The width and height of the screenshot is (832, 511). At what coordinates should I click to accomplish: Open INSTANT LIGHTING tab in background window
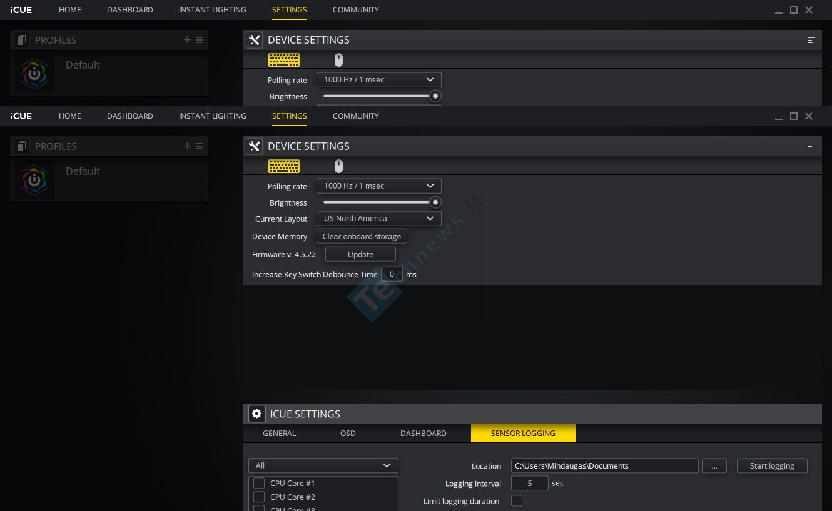pos(213,10)
